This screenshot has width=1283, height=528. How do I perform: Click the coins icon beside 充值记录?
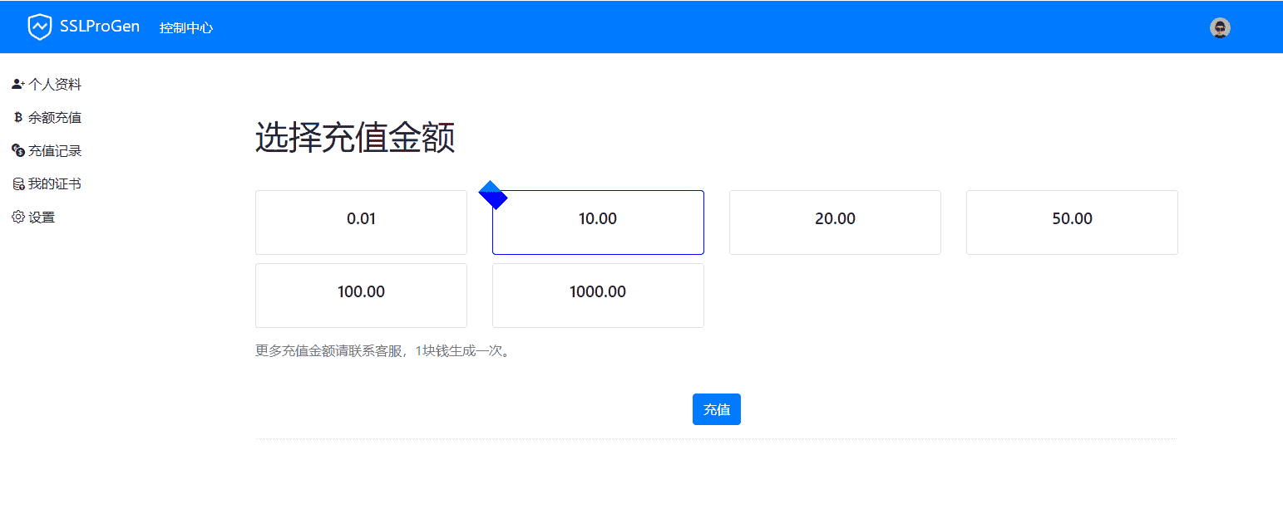pyautogui.click(x=18, y=151)
